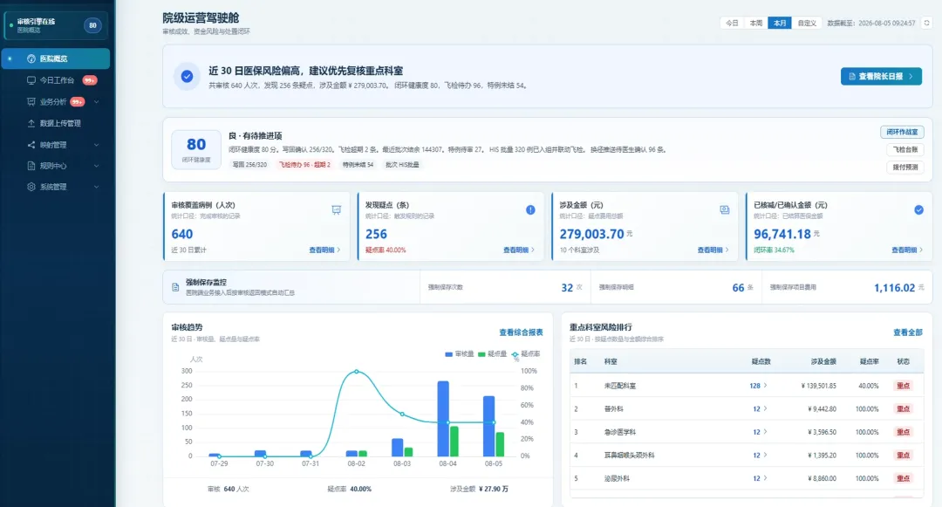
Task: Click the upload icon beside 数据上传管理
Action: (x=31, y=123)
